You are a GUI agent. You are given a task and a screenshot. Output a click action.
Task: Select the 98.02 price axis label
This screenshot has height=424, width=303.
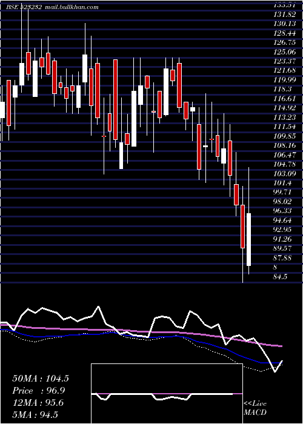(282, 202)
